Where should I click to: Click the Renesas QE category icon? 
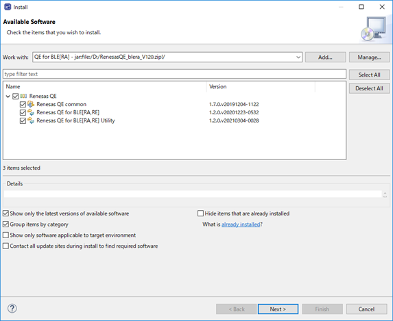pos(23,96)
